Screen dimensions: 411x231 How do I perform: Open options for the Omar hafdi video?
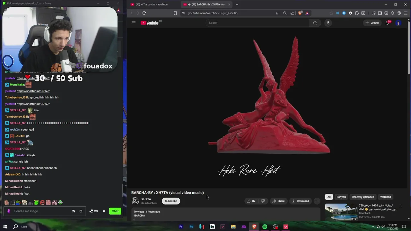[x=401, y=206]
